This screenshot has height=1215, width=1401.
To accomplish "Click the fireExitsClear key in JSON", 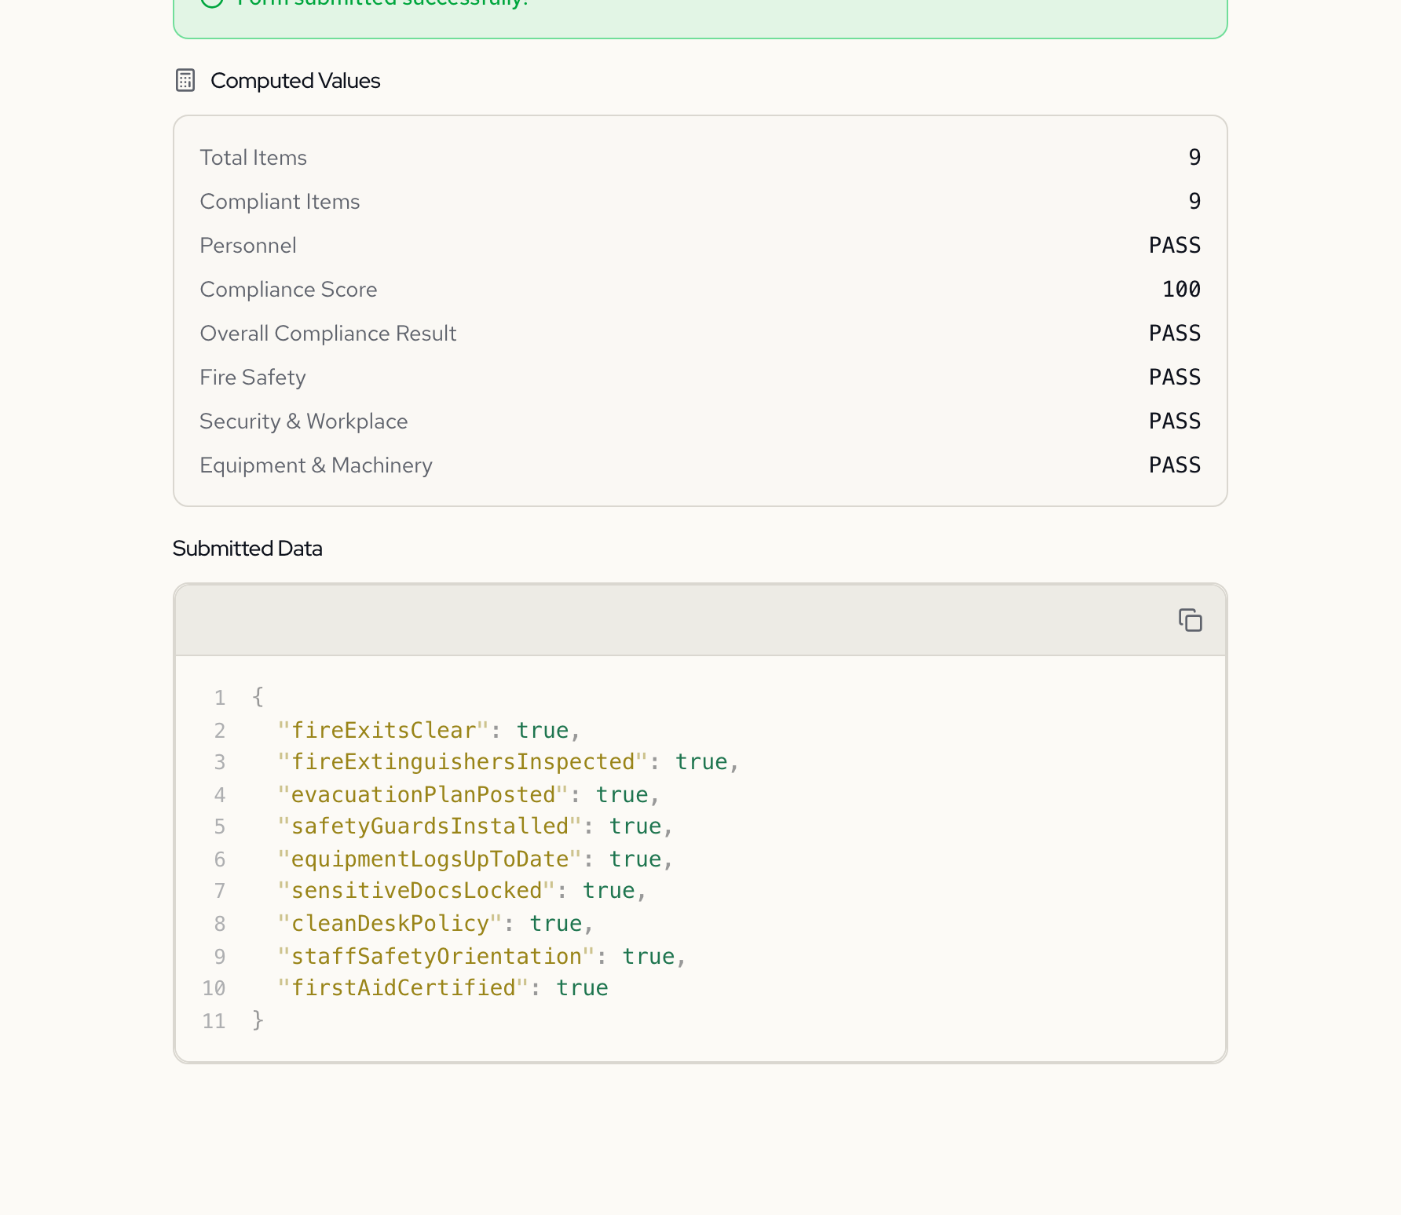I will (x=383, y=731).
